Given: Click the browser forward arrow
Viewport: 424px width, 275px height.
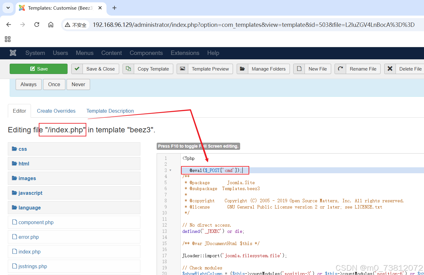Looking at the screenshot, I should 23,25.
